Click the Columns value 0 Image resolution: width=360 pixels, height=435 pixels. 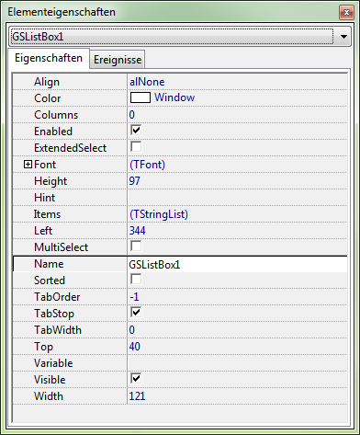pos(132,115)
